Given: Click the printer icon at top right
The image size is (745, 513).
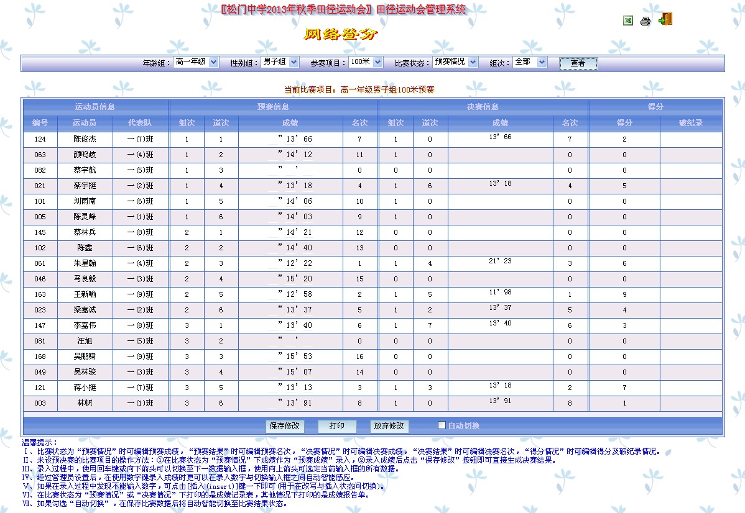Looking at the screenshot, I should pos(646,20).
